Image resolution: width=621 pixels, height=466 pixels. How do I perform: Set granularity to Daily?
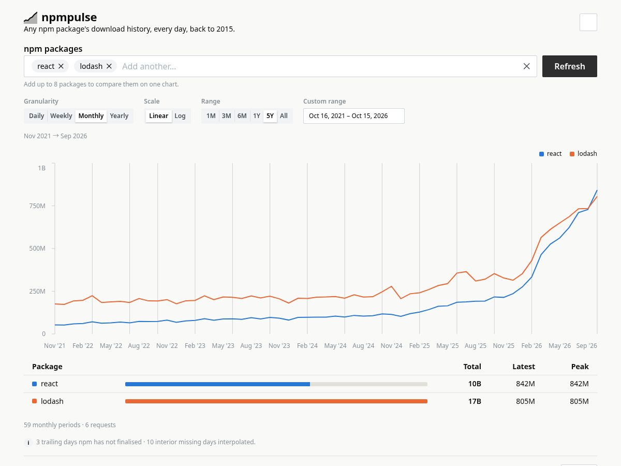pos(36,116)
